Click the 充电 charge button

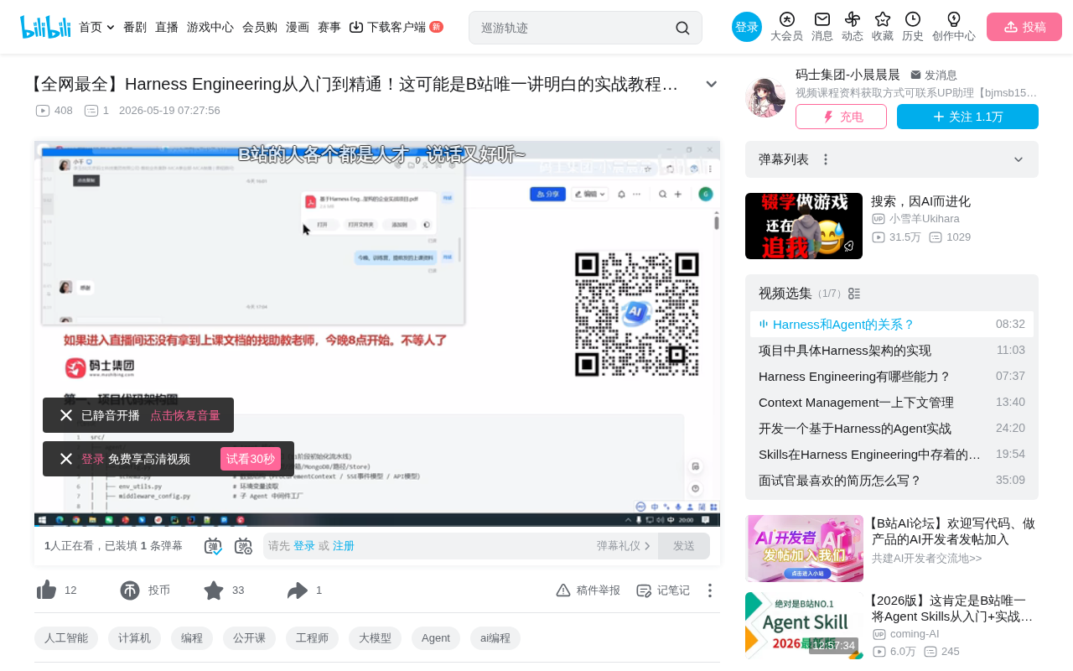point(841,117)
